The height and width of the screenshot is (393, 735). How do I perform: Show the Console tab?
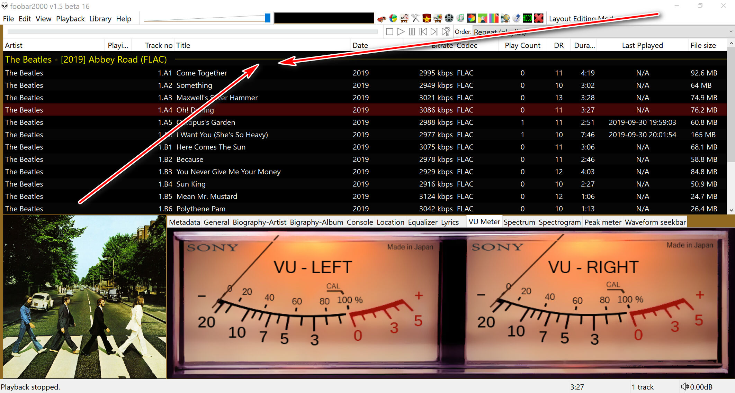tap(360, 222)
